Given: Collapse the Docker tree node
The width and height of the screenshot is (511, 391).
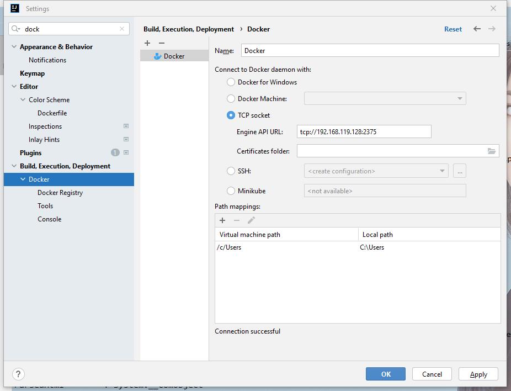Looking at the screenshot, I should [23, 179].
